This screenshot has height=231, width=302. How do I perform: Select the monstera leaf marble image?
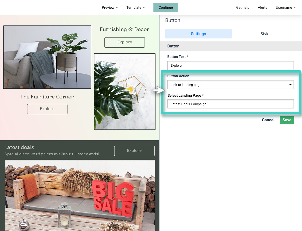125,92
